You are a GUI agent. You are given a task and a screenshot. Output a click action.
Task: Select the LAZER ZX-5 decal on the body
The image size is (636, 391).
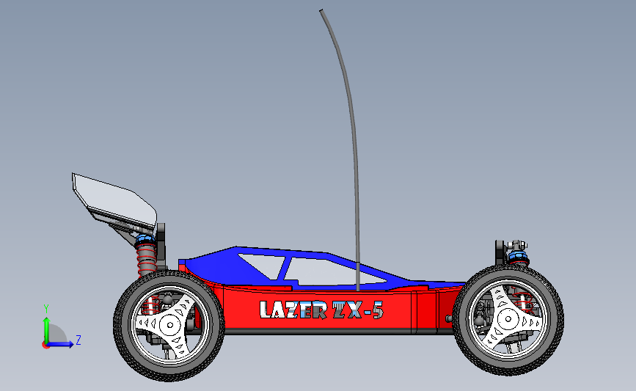point(321,310)
